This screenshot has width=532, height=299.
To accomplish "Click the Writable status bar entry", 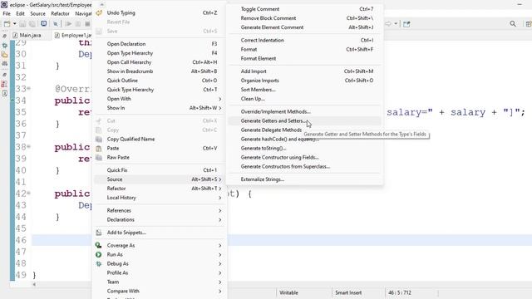I will coord(288,292).
